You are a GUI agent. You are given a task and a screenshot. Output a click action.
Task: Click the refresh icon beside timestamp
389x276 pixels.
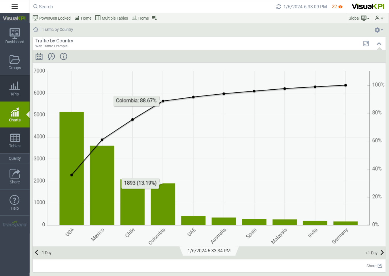coord(278,7)
